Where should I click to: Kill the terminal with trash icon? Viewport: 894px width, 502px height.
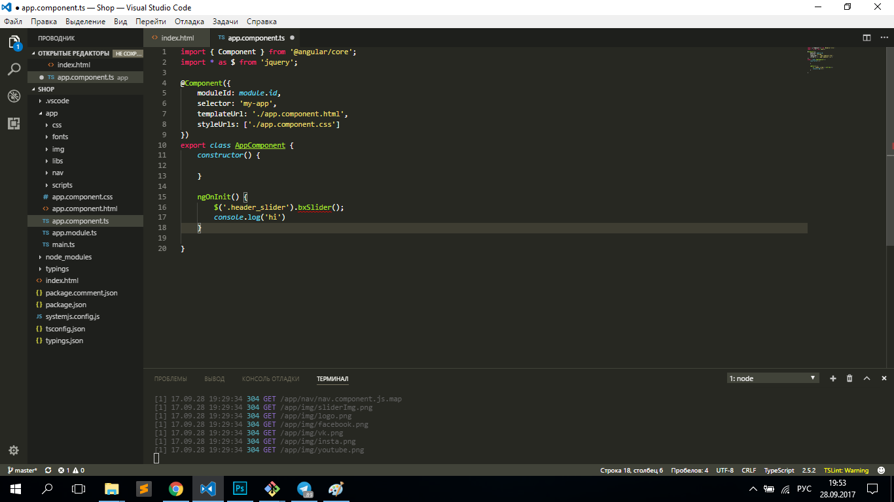pos(849,378)
